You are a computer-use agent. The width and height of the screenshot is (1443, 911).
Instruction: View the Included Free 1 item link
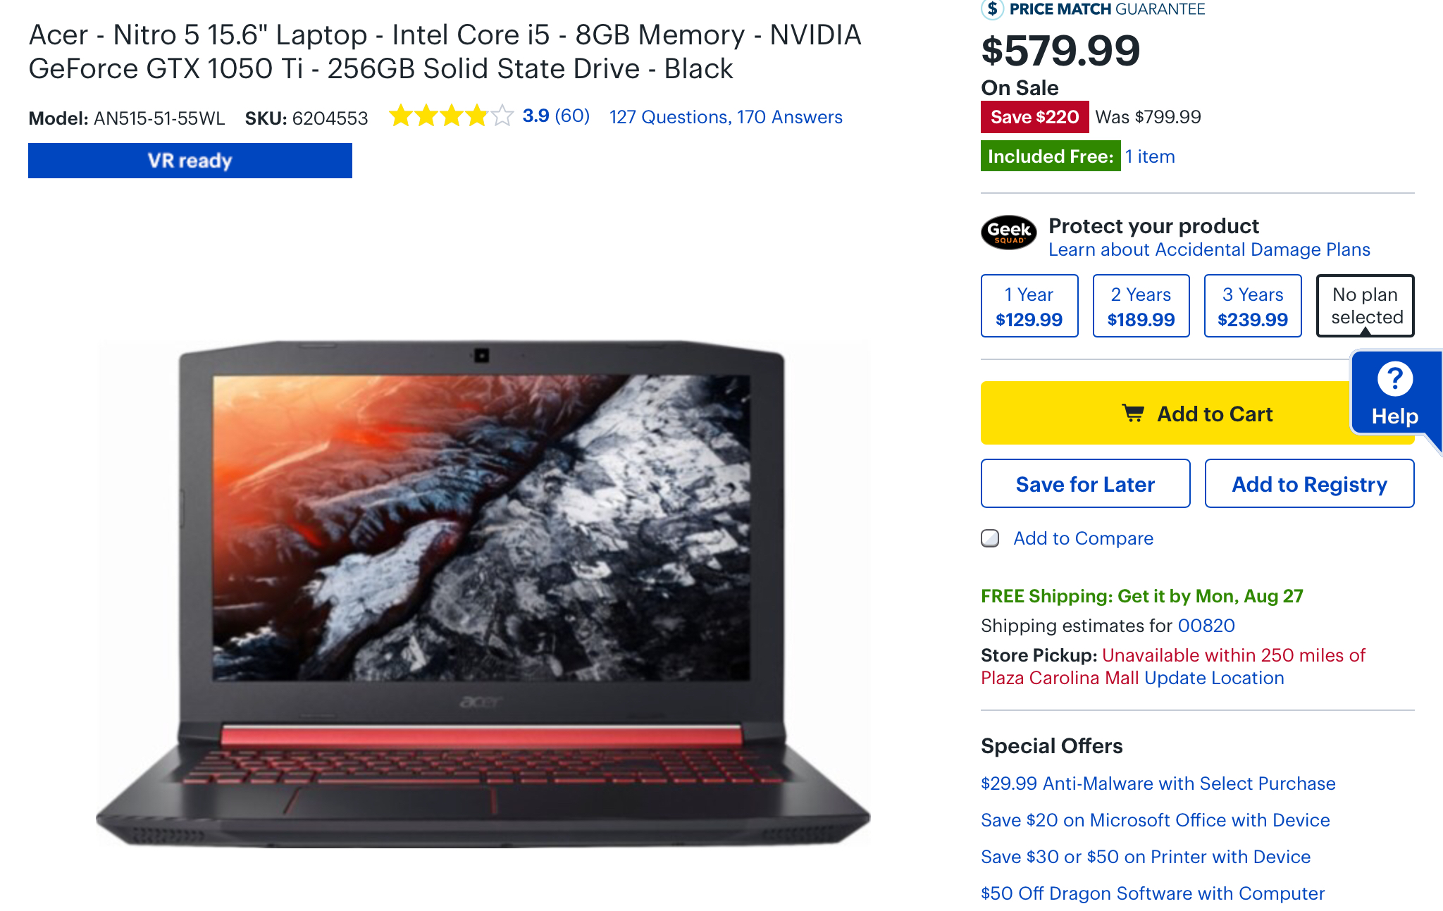pyautogui.click(x=1150, y=156)
